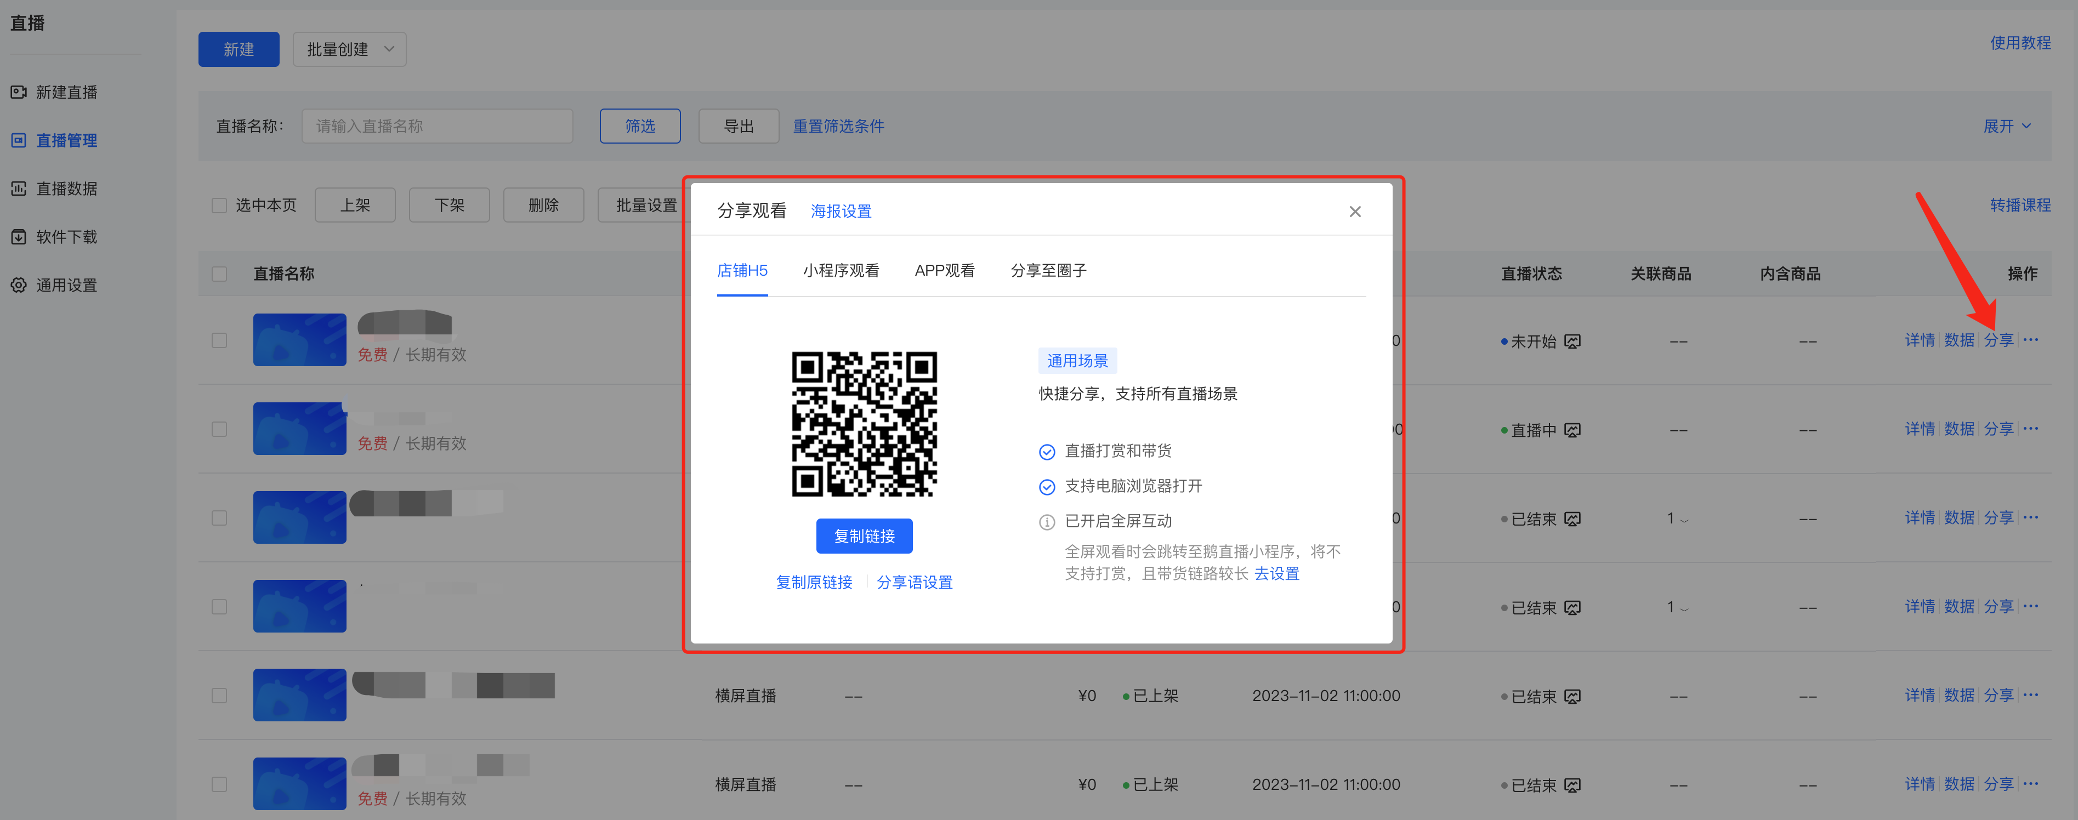
Task: Check the first live stream row checkbox
Action: point(219,340)
